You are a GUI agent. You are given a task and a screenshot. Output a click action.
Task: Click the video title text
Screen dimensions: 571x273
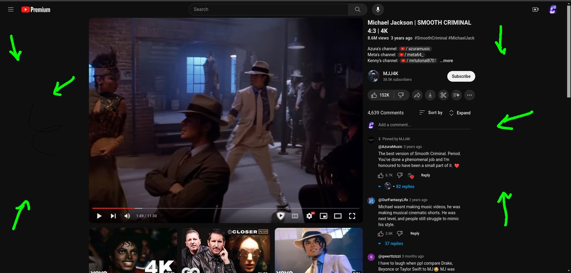(x=420, y=26)
